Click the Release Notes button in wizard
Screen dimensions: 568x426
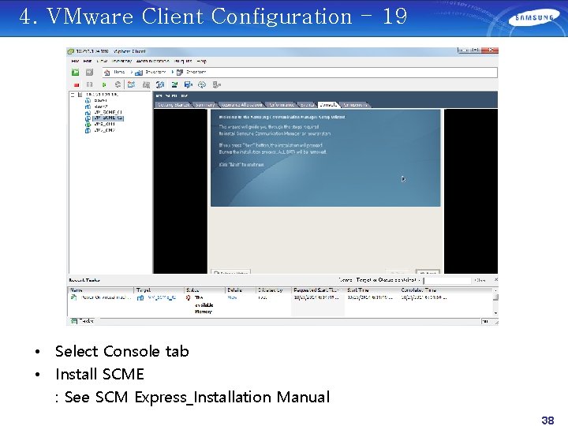pos(230,271)
